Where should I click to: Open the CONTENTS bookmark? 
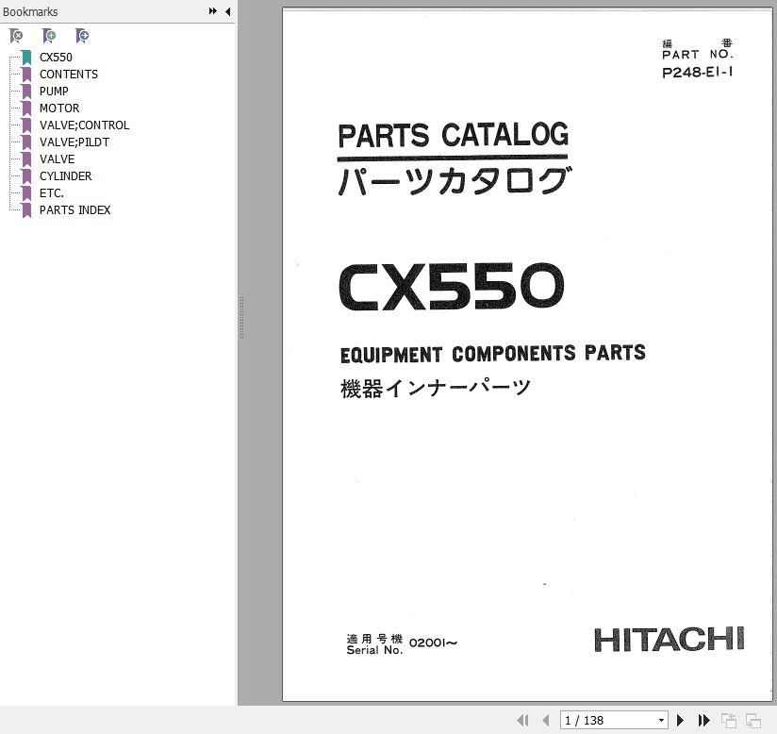click(69, 74)
